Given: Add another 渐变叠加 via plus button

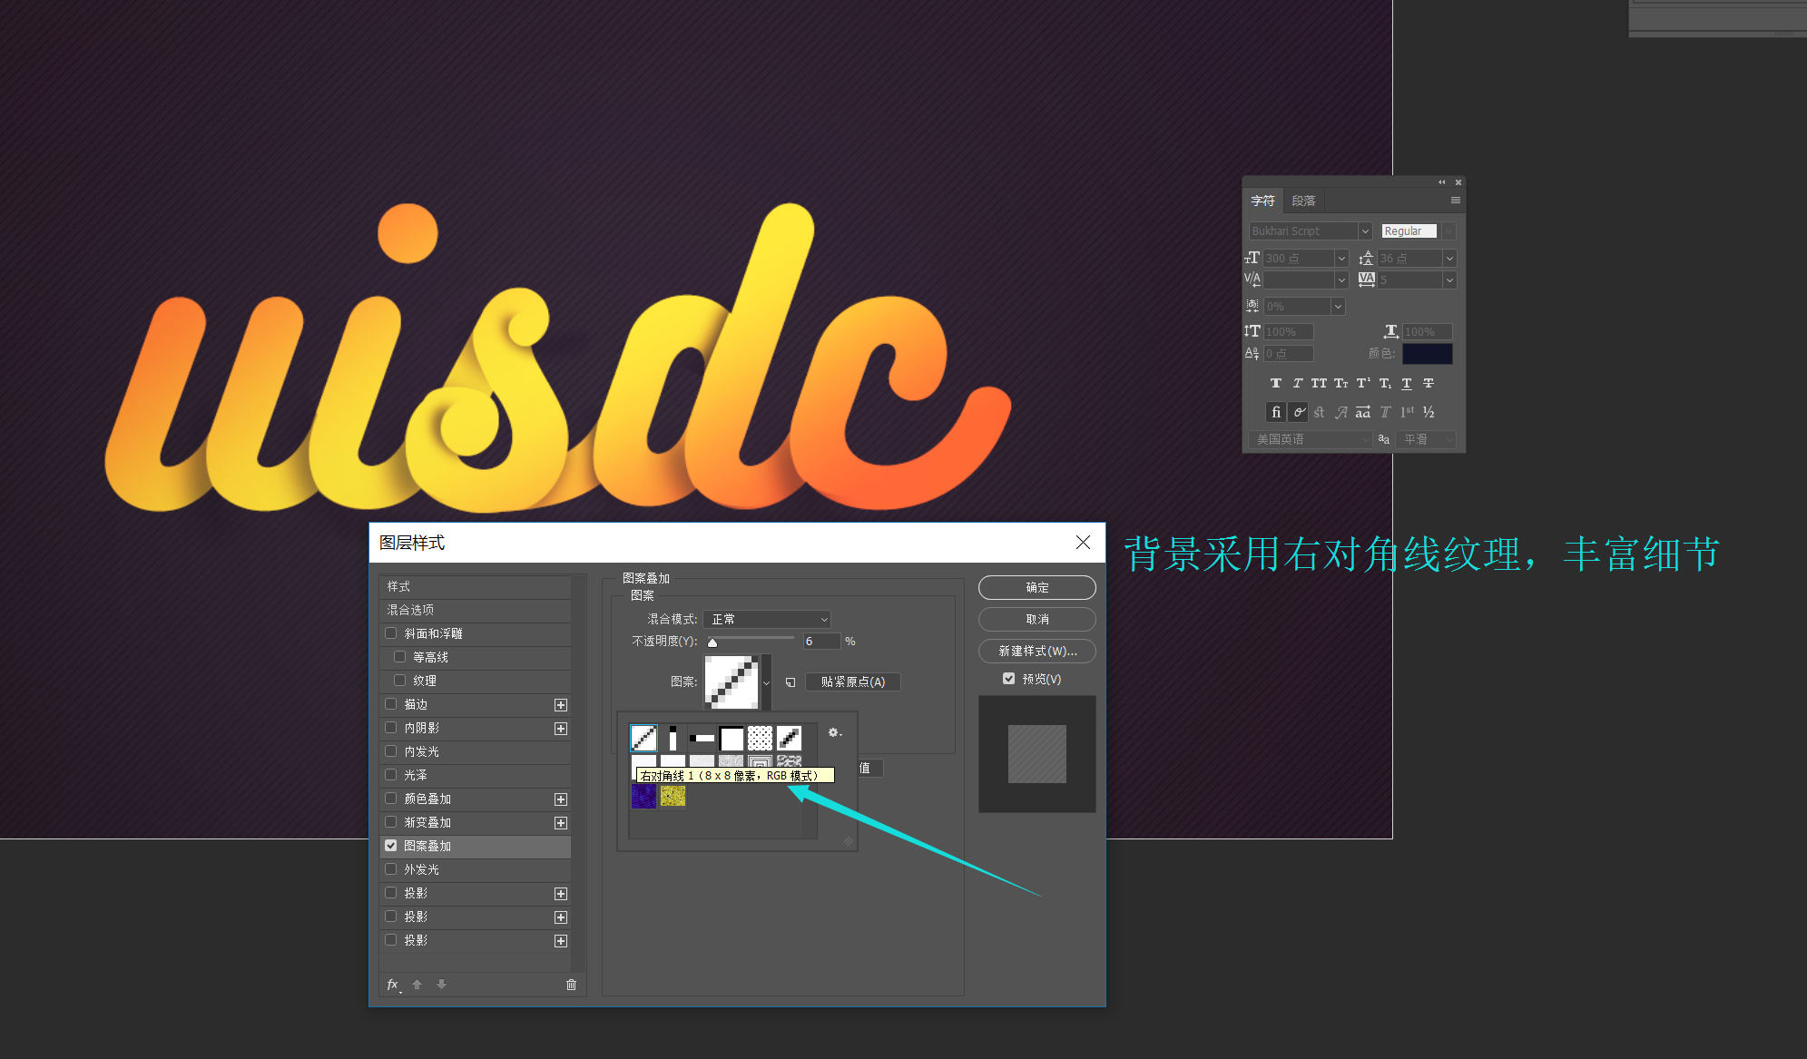Looking at the screenshot, I should pyautogui.click(x=561, y=823).
